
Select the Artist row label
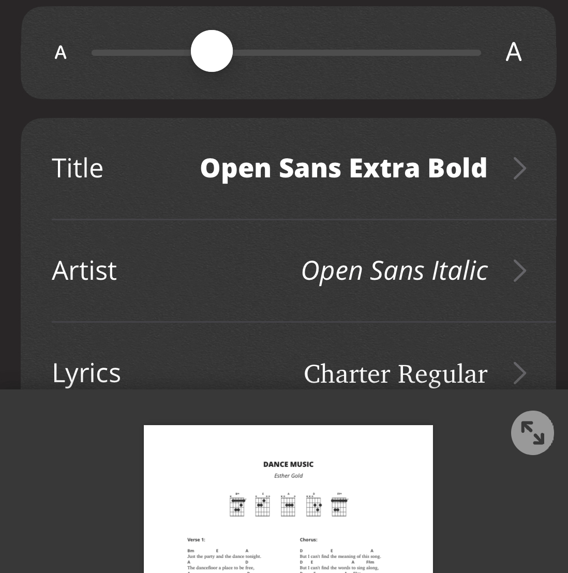click(x=84, y=270)
